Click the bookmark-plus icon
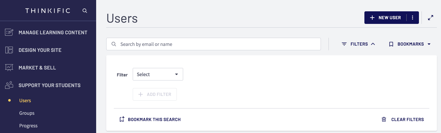Image resolution: width=441 pixels, height=133 pixels. coord(122,119)
